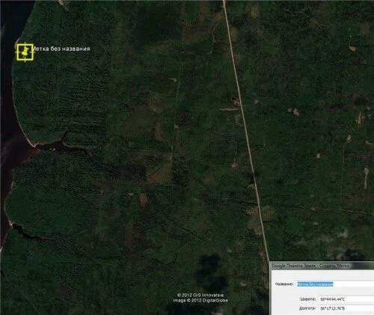This screenshot has width=374, height=315.
Task: Click the Широта latitude field
Action: coord(346,299)
